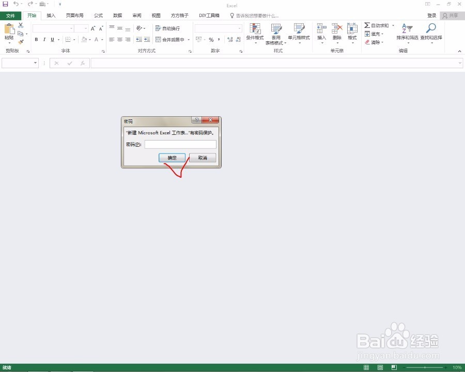
Task: Click the Sign in (登录) link
Action: click(x=432, y=16)
